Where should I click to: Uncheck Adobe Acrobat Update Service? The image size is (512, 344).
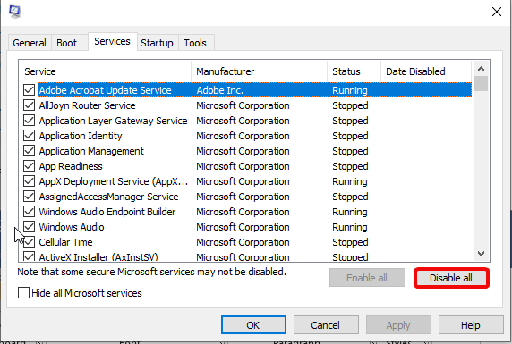click(29, 90)
